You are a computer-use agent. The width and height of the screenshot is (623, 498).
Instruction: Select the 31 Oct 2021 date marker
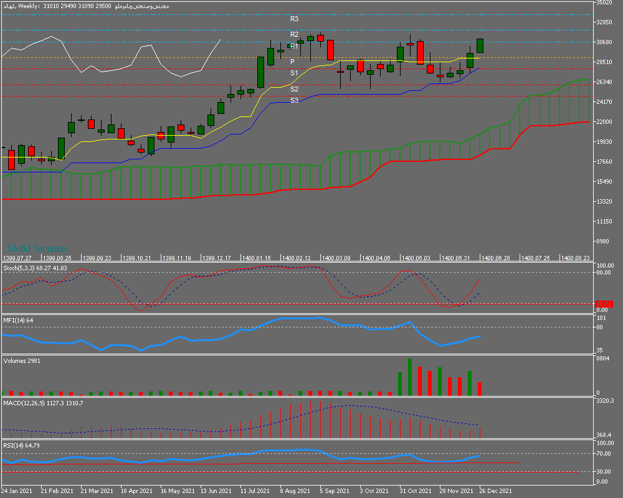click(x=415, y=491)
